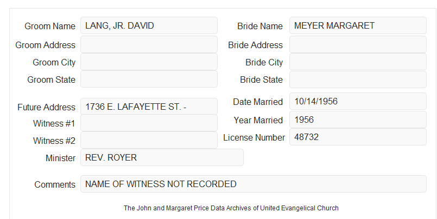Click the Year Married field showing 1956
The image size is (437, 219).
coord(358,120)
